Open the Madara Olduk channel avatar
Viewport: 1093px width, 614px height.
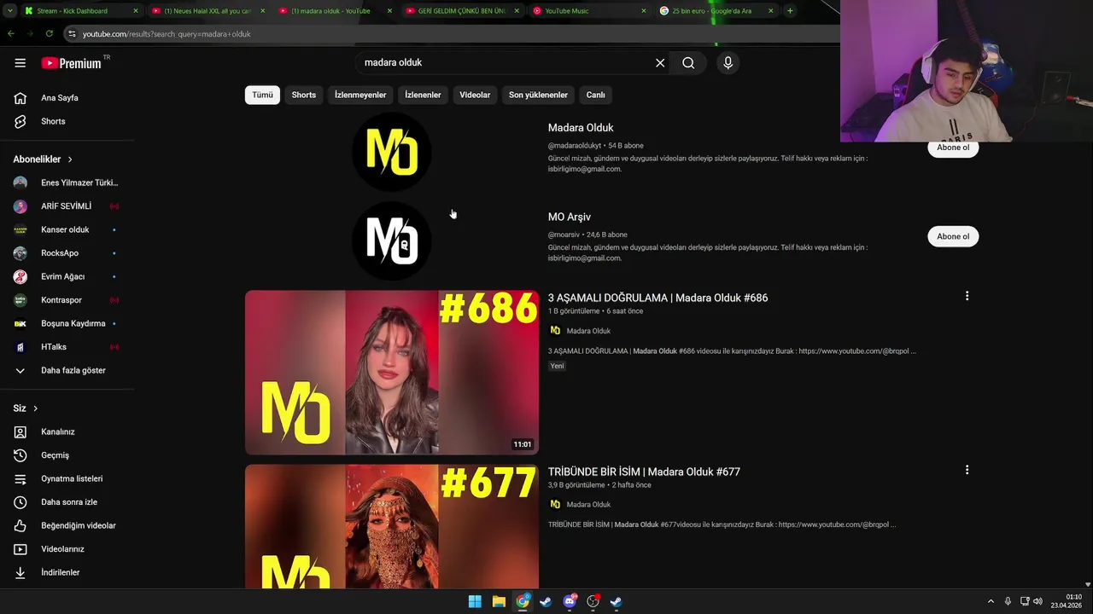(392, 152)
